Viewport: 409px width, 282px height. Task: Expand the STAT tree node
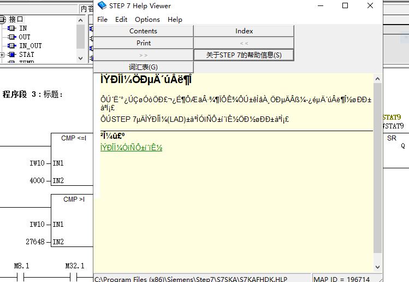pos(3,55)
